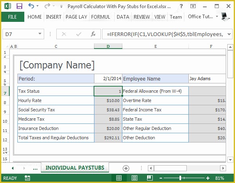Switch to the INSERT ribbon tab
Viewport: 235px width, 183px height.
pos(53,17)
